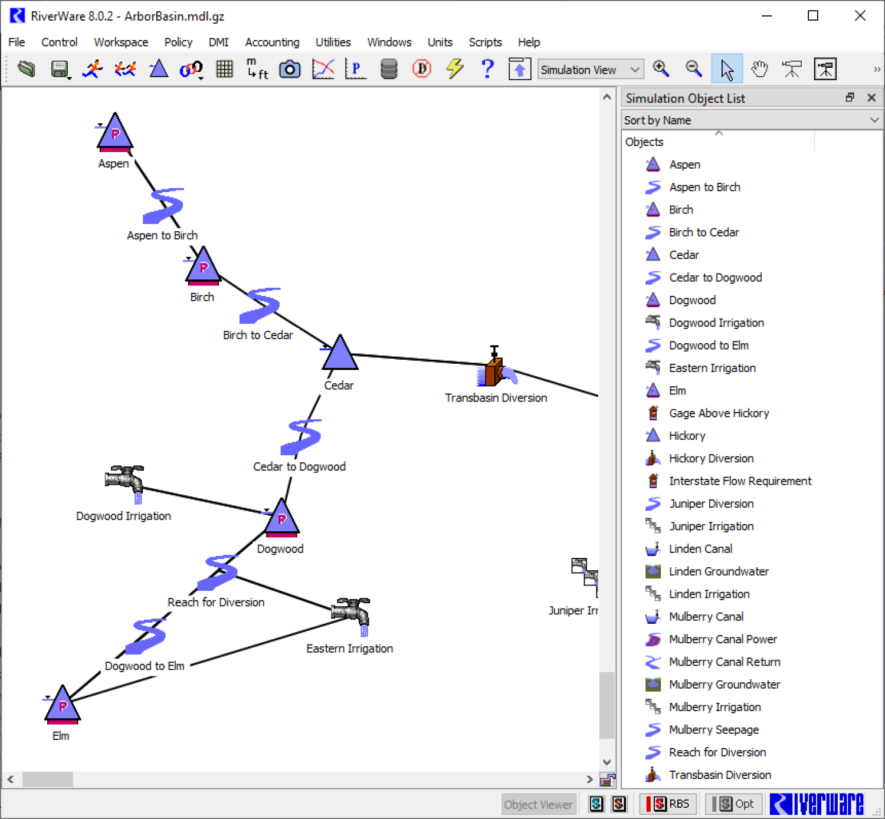This screenshot has height=819, width=885.
Task: Select Hickory Diversion in object list
Action: 711,459
